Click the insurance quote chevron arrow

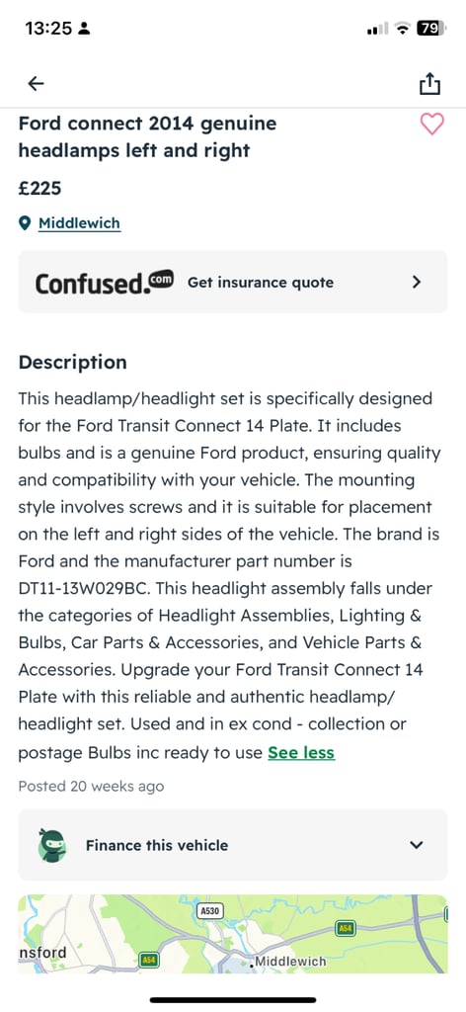click(x=417, y=282)
